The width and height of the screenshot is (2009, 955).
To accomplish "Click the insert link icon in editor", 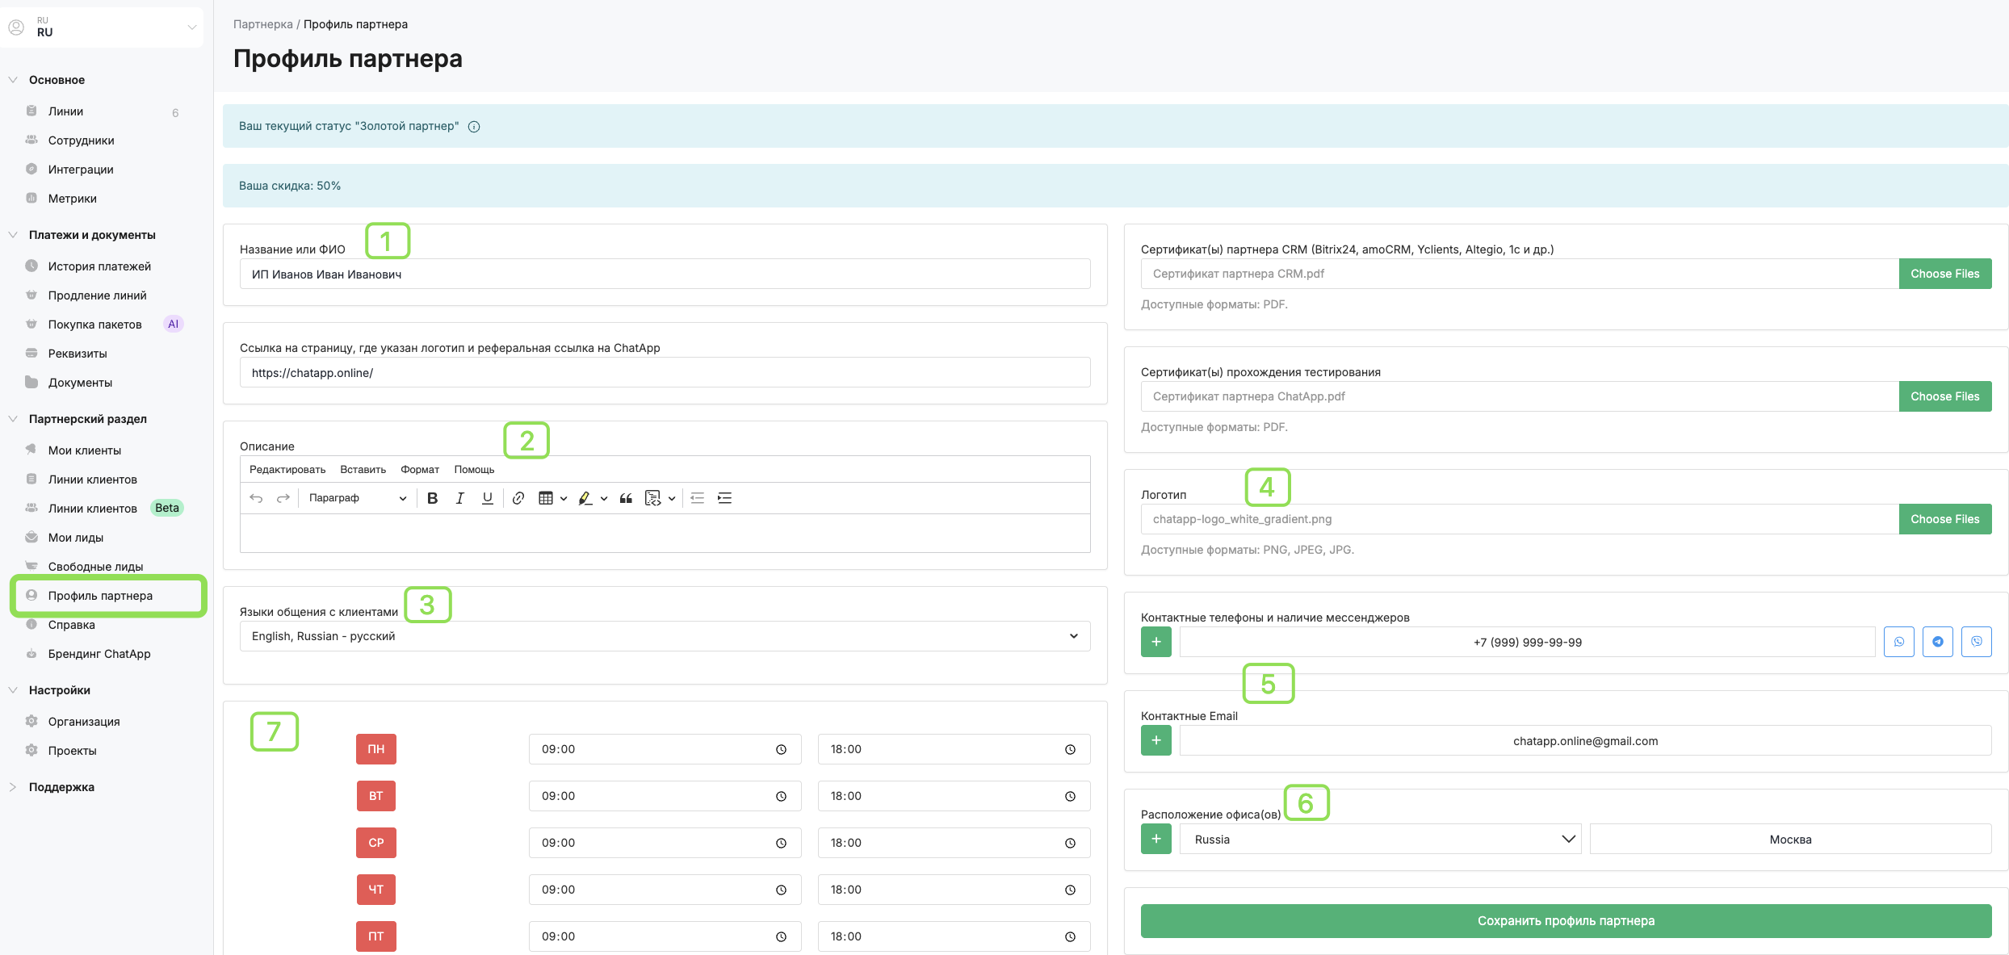I will coord(518,498).
